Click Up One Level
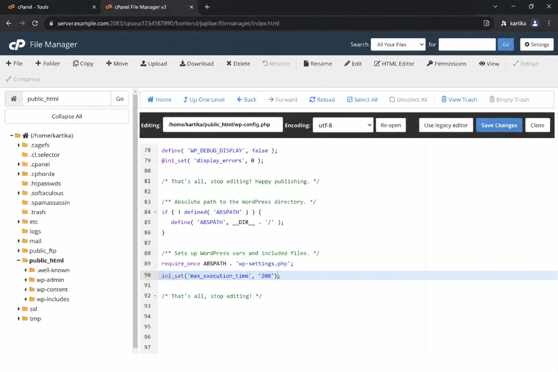Image resolution: width=558 pixels, height=372 pixels. click(x=204, y=100)
